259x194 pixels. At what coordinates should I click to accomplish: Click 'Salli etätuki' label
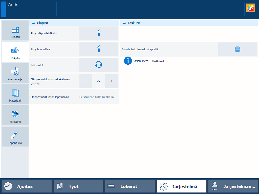click(x=37, y=65)
